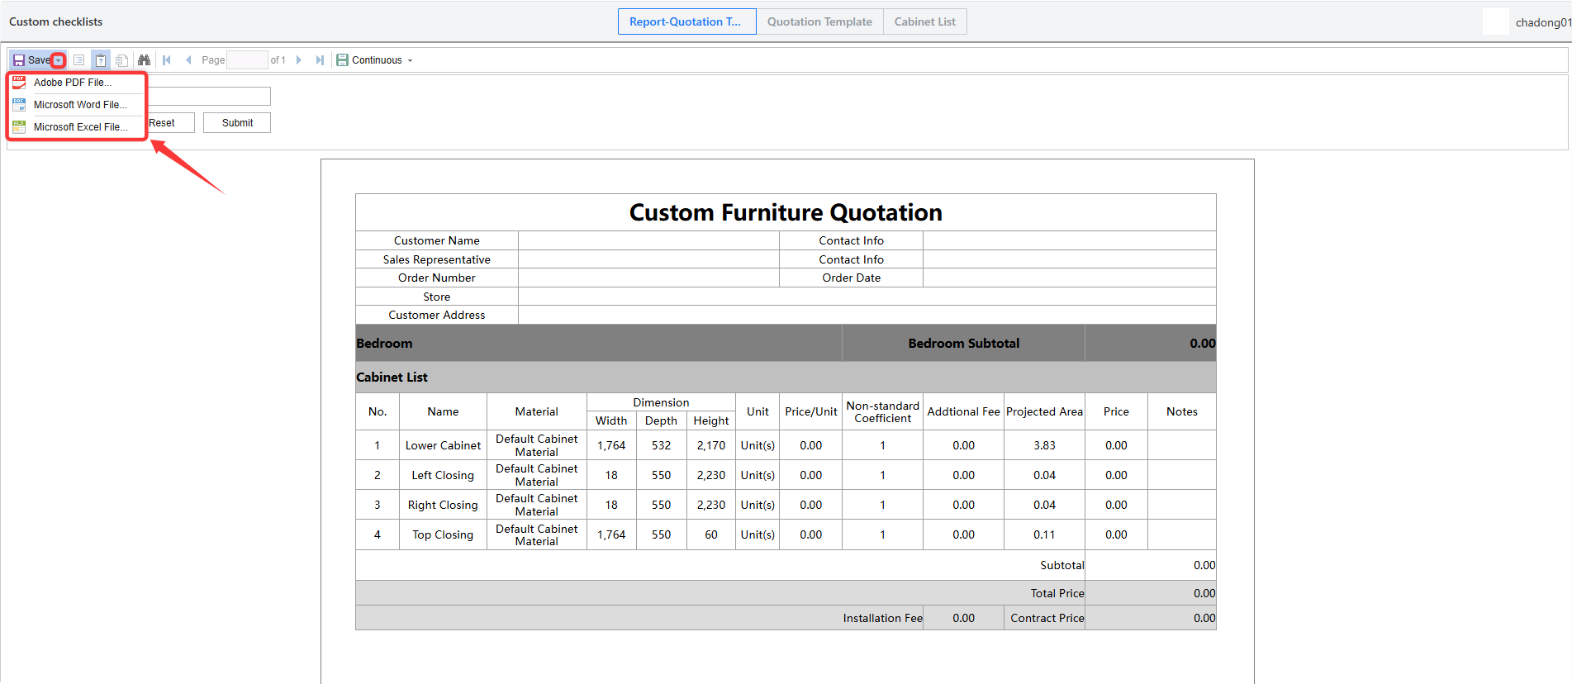Click the Dimension column header
The image size is (1572, 684).
tap(661, 402)
